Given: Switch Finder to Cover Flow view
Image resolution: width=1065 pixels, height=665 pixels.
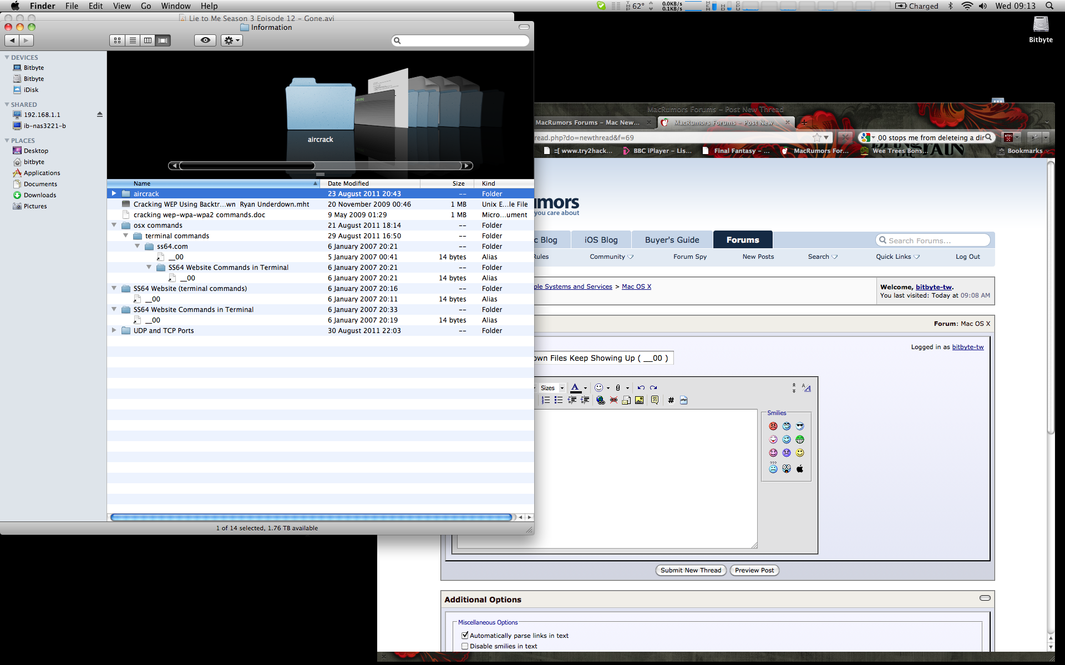Looking at the screenshot, I should coord(163,40).
